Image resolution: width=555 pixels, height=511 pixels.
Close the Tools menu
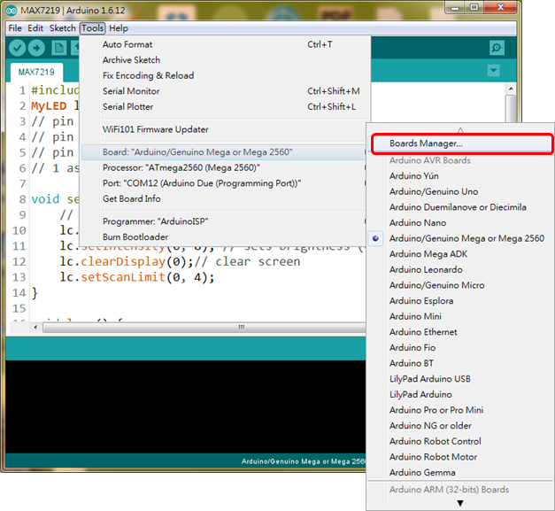tap(92, 28)
